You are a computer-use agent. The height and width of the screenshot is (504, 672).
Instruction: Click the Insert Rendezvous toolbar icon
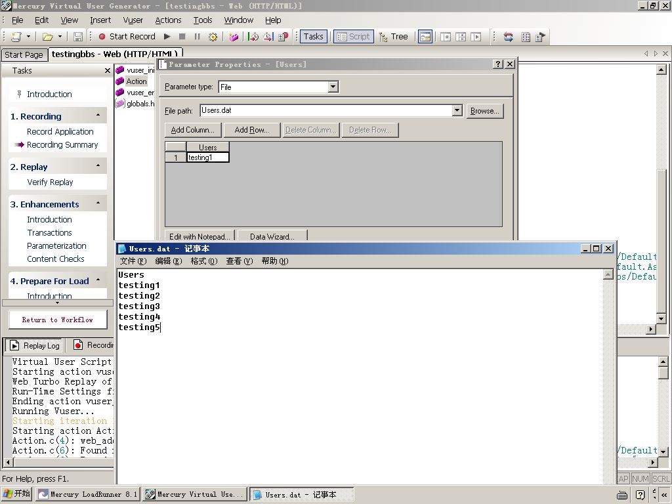click(x=283, y=37)
